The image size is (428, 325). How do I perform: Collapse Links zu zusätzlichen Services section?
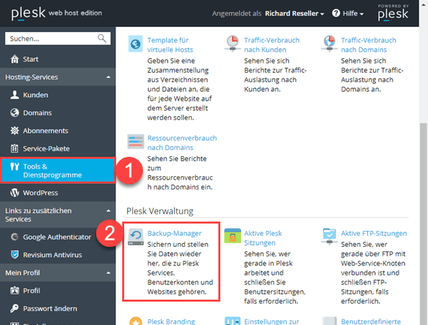click(108, 211)
